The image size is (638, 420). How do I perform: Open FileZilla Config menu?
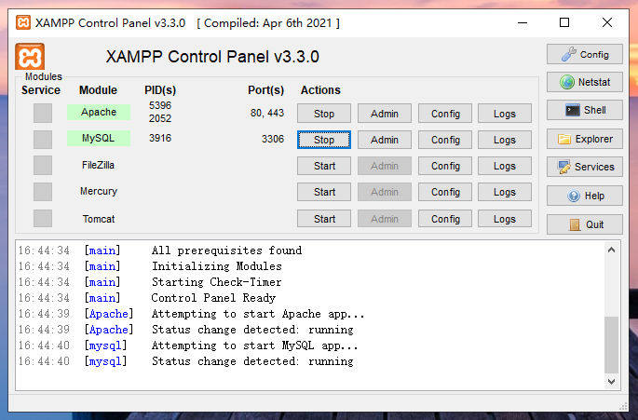[445, 166]
